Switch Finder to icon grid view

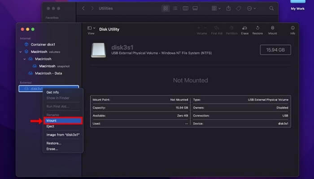166,8
